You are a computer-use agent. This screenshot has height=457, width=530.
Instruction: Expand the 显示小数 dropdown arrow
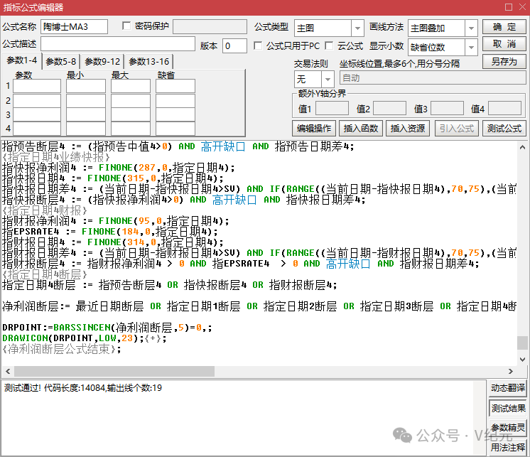(x=471, y=48)
